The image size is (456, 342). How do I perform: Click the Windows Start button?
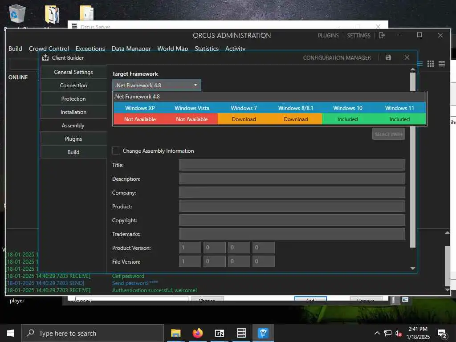pos(11,333)
